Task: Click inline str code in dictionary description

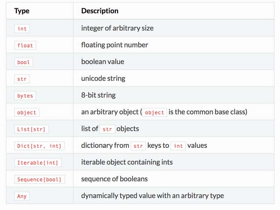Action: tap(138, 146)
